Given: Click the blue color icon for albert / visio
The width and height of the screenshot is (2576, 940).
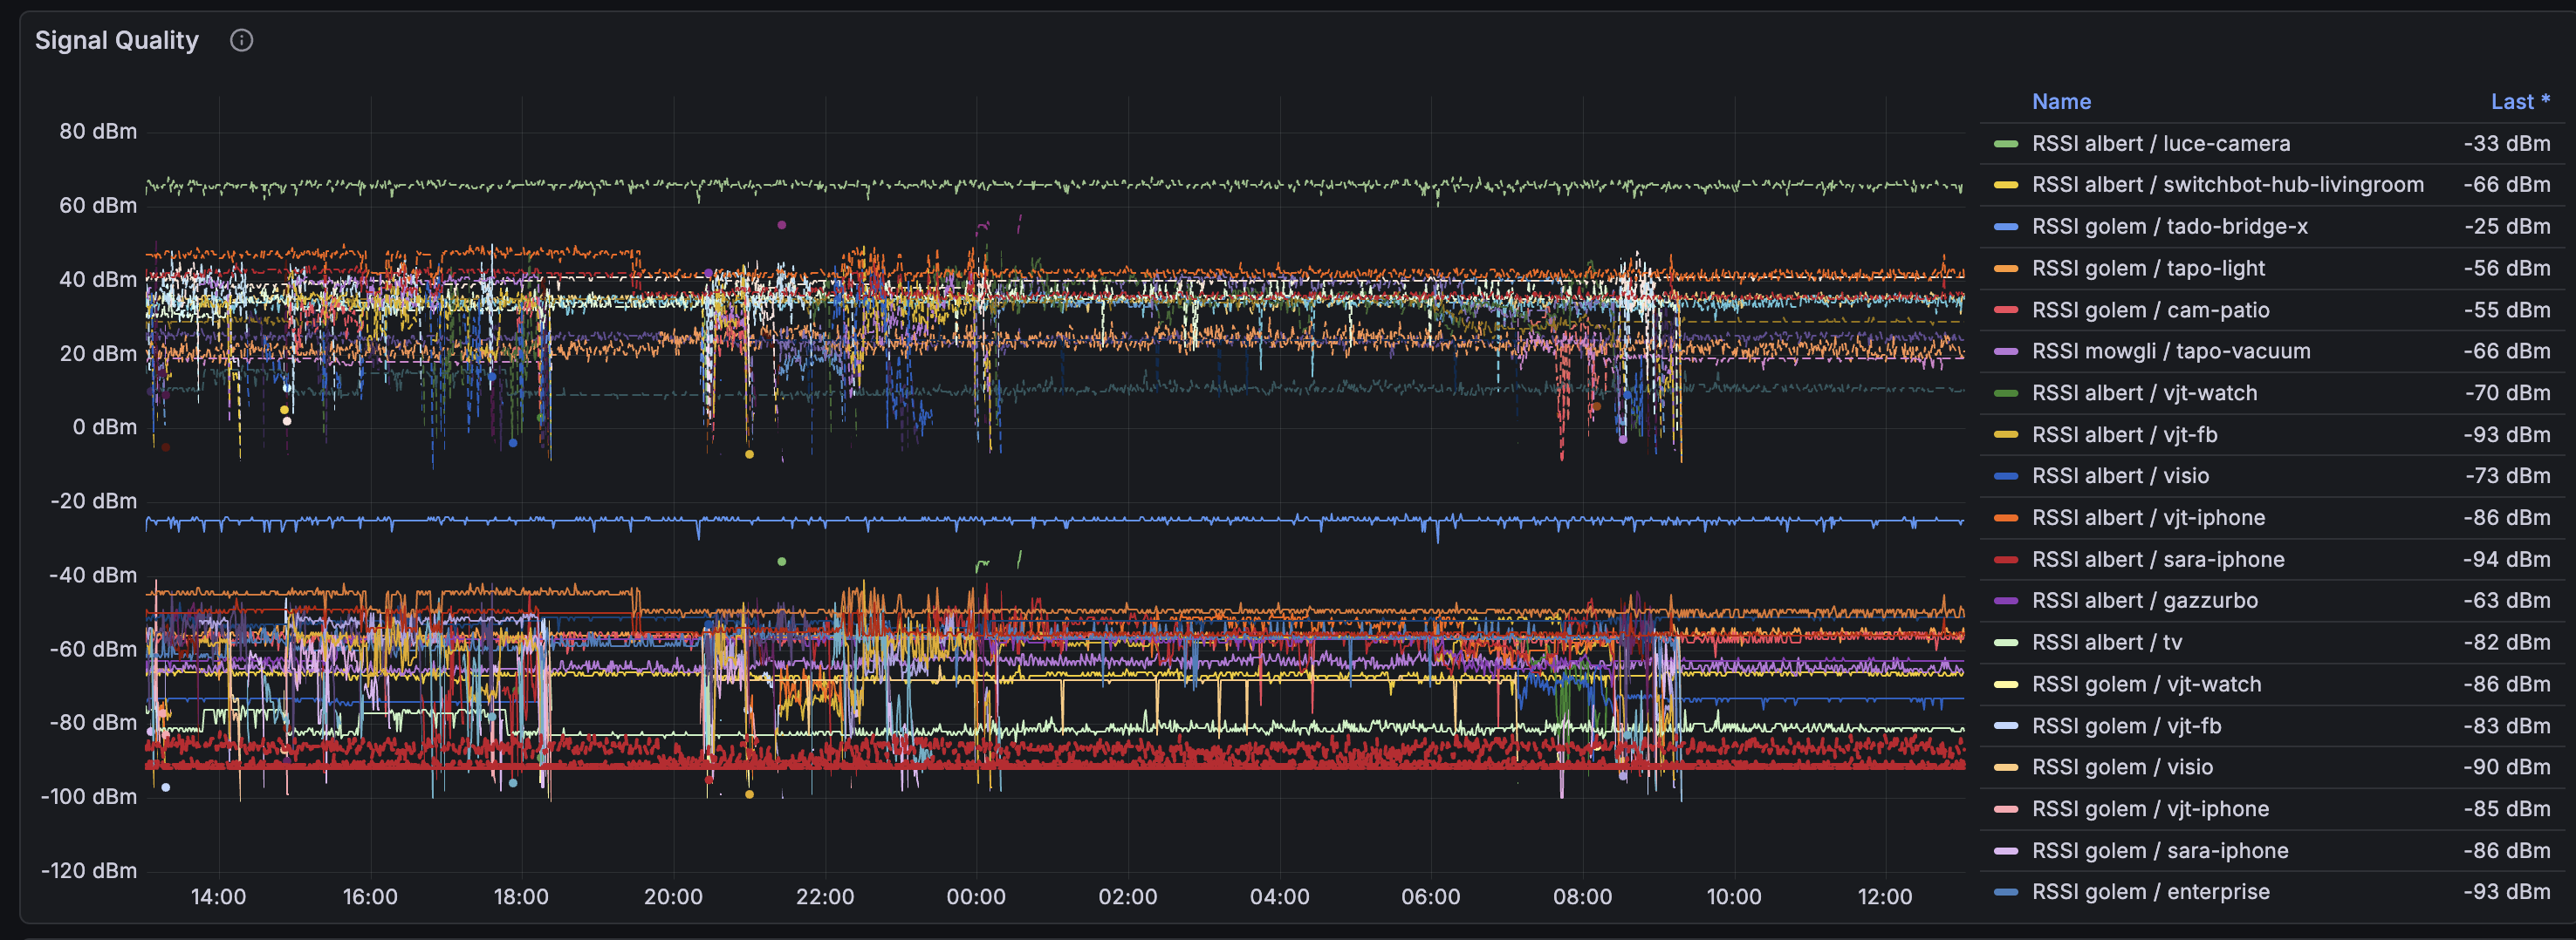Looking at the screenshot, I should coord(2005,476).
